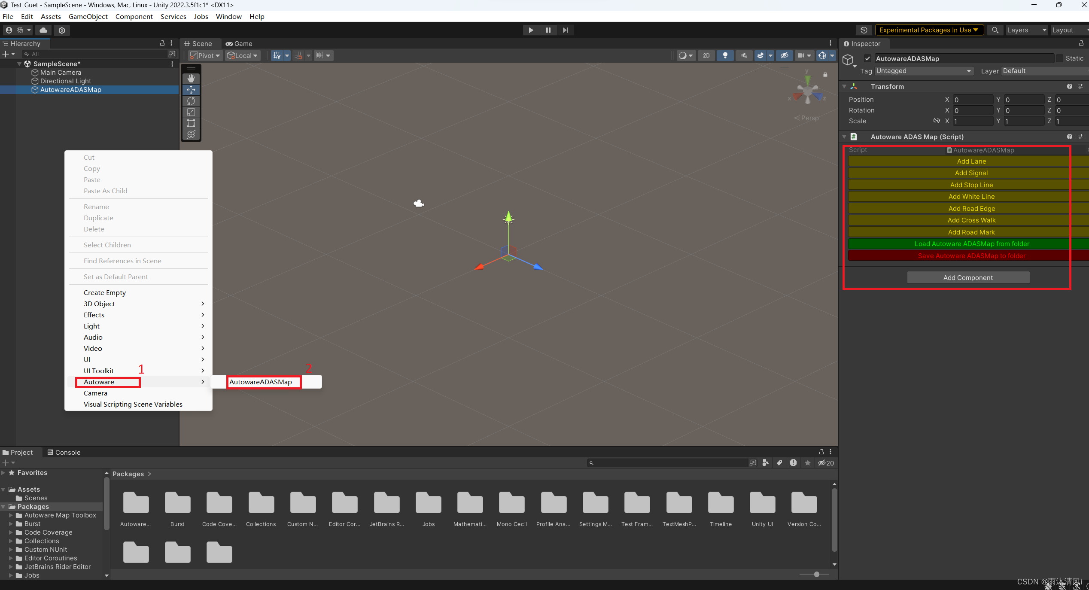The width and height of the screenshot is (1089, 590).
Task: Uncheck the AutowareADASMap active checkbox
Action: (867, 58)
